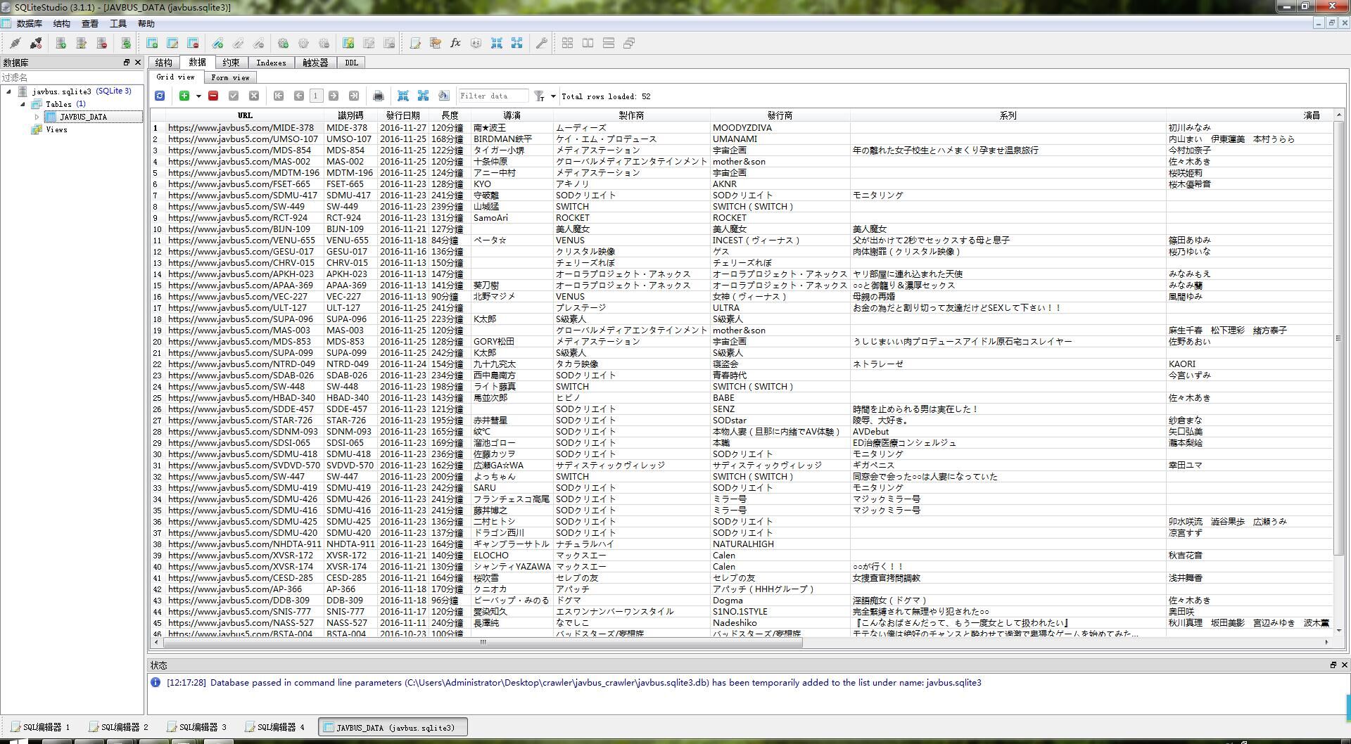Click the tile windows horizontally icon

click(588, 43)
